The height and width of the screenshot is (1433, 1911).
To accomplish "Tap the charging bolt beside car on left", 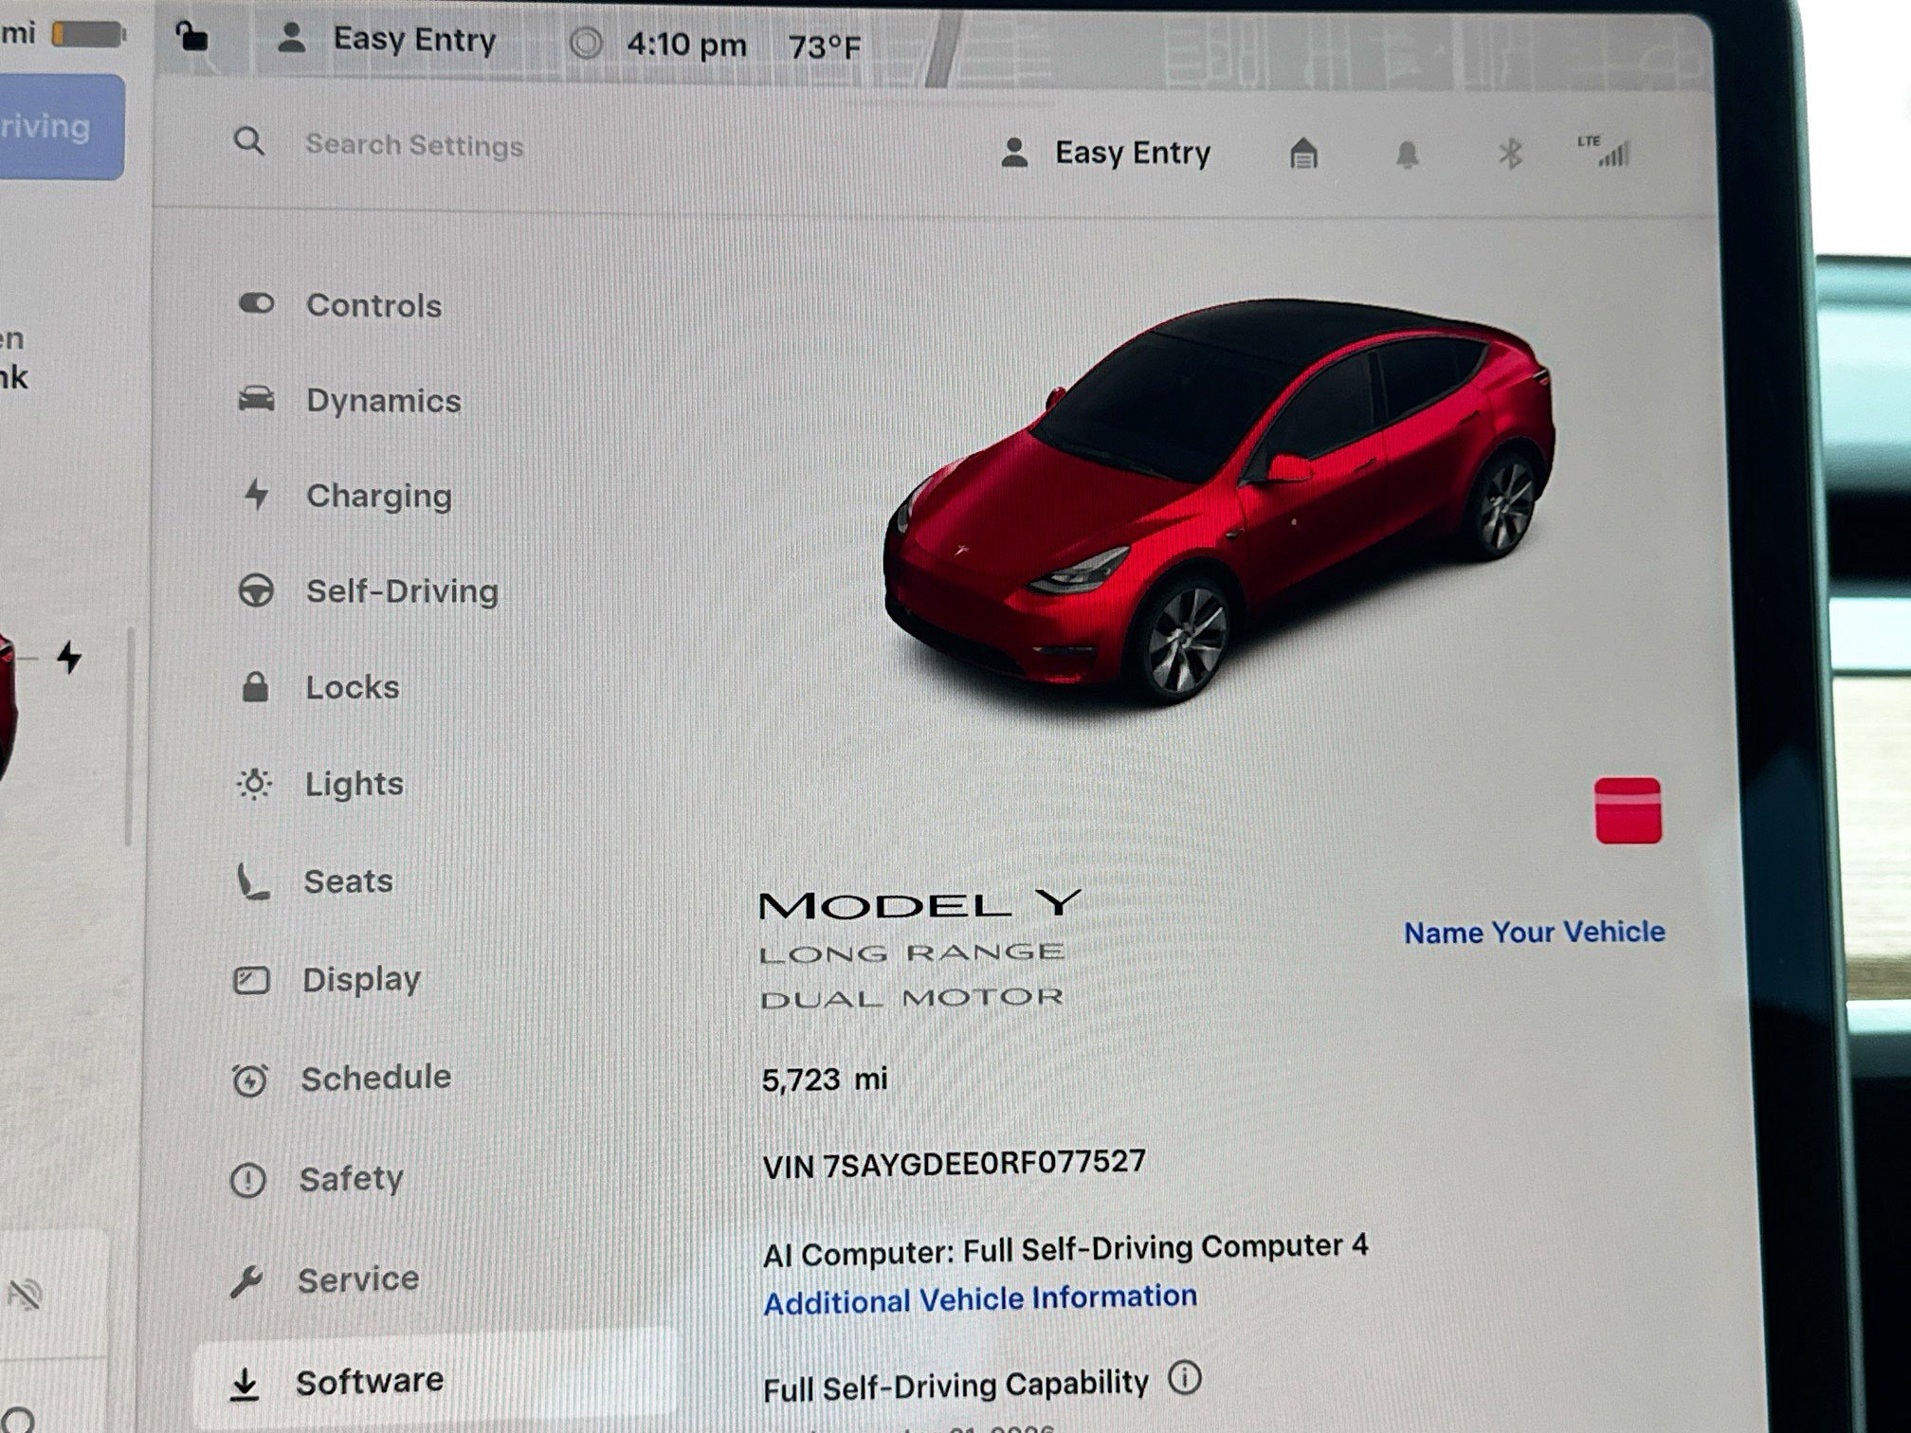I will 69,657.
